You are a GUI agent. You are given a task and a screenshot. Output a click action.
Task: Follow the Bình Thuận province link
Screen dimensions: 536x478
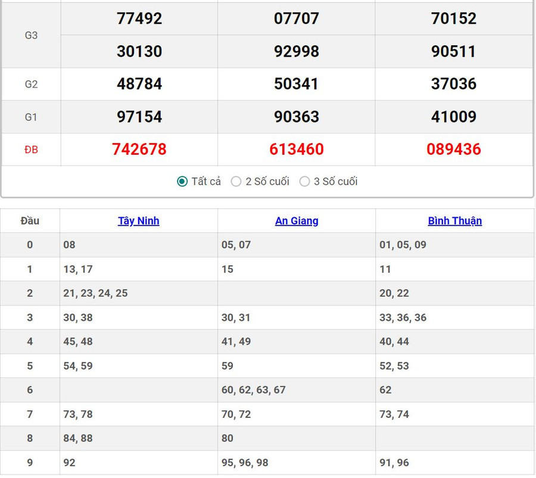click(454, 221)
